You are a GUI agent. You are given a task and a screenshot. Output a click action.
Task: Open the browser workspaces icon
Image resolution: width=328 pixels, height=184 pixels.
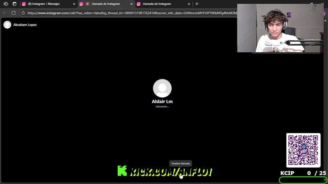coord(6,4)
